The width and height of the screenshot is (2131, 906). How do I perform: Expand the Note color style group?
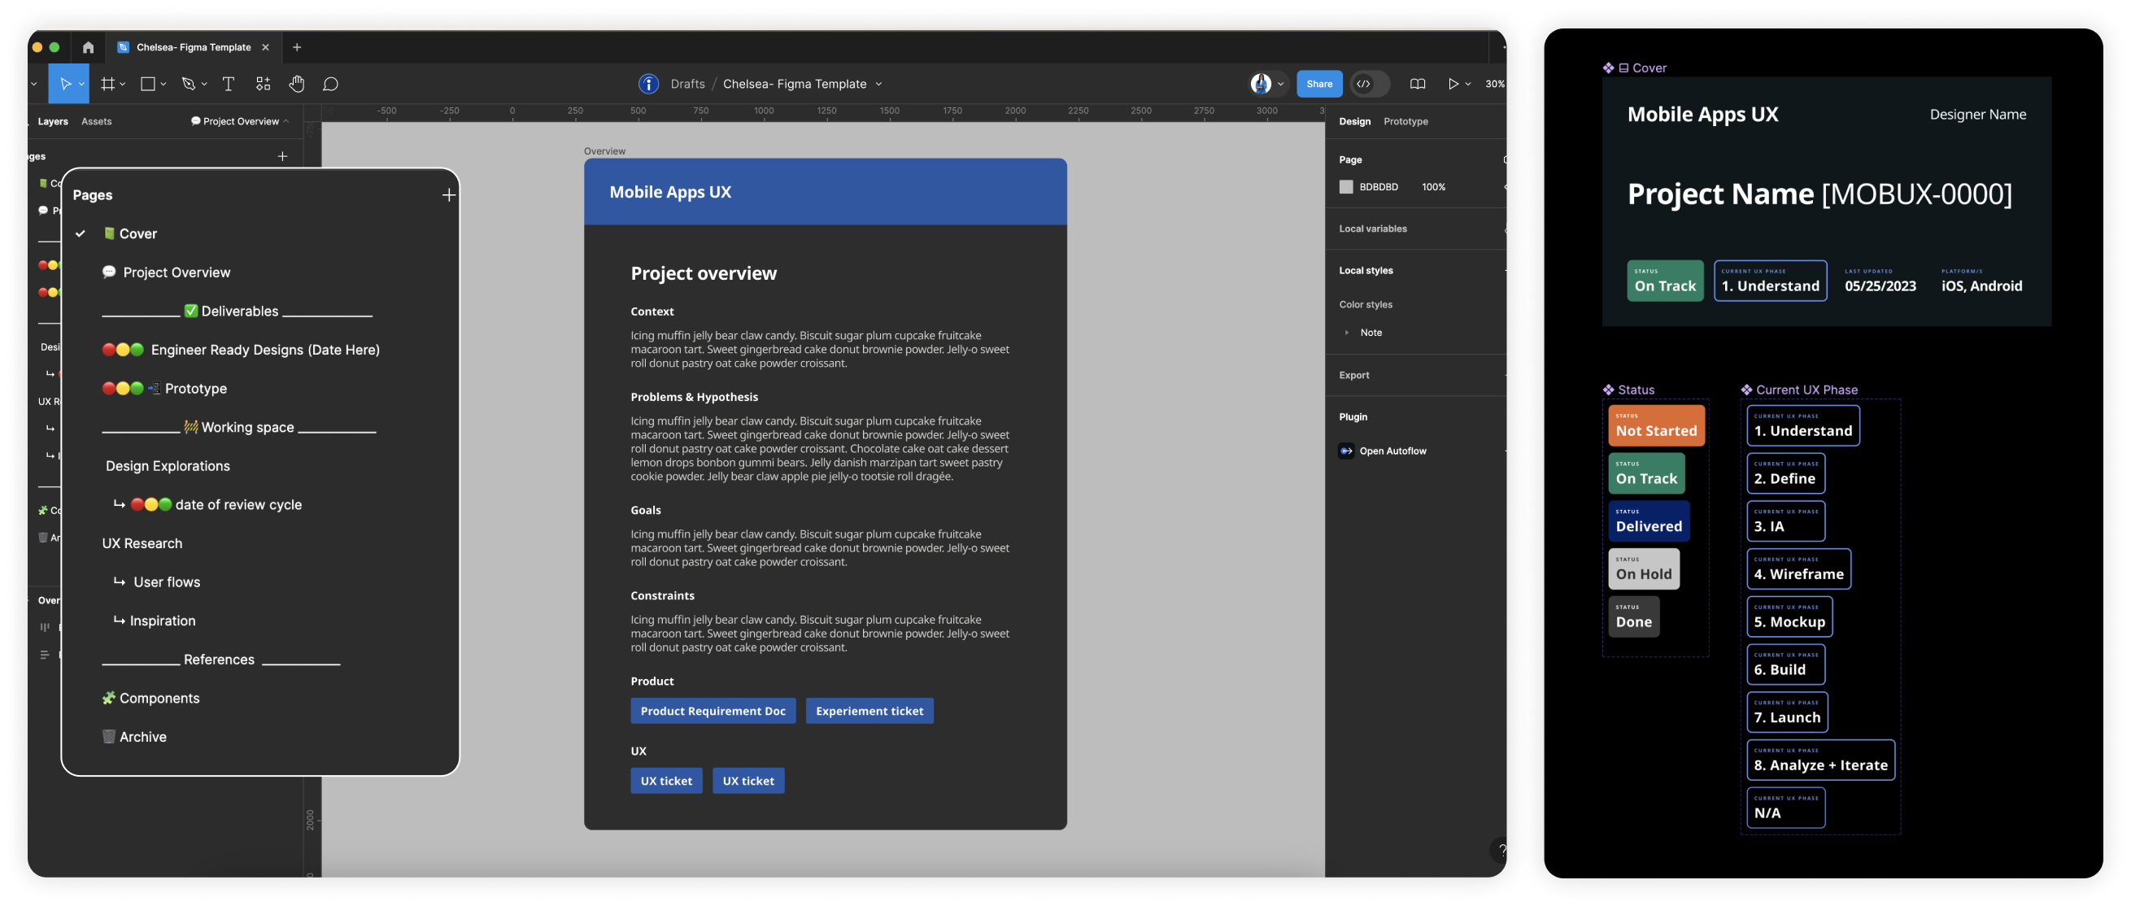(x=1347, y=333)
